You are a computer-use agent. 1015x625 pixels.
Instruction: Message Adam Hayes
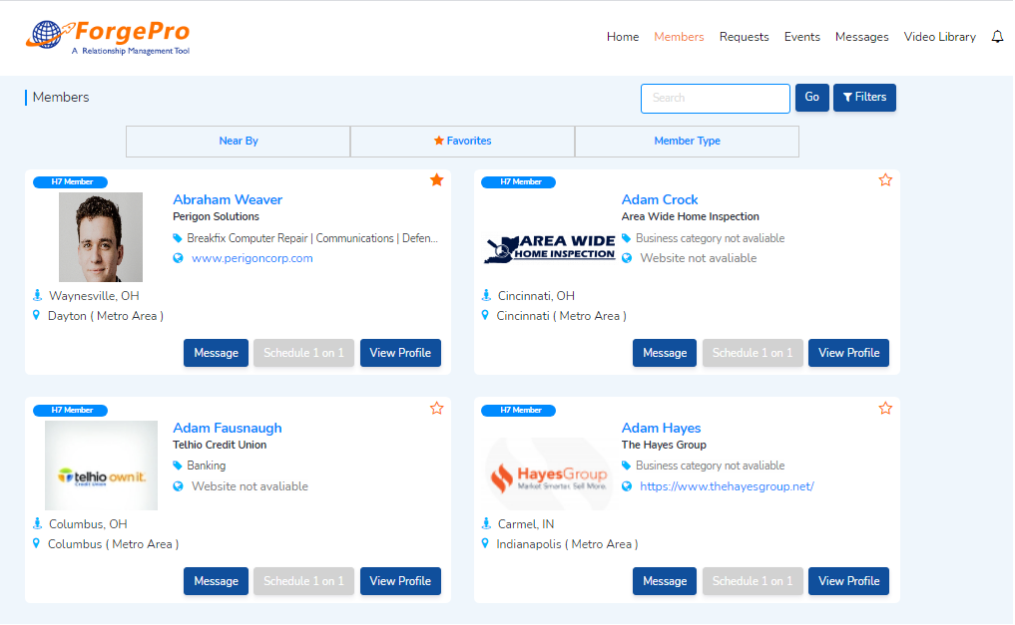tap(665, 581)
